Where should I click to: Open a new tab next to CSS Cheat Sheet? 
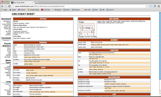point(37,3)
